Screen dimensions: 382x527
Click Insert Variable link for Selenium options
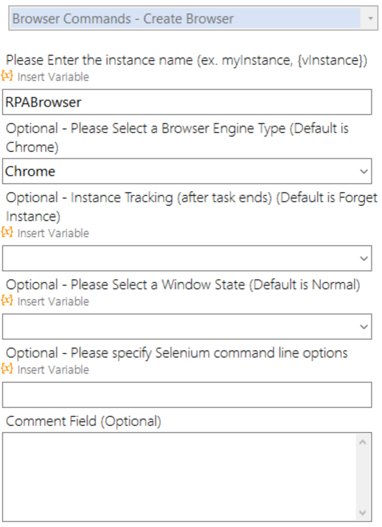coord(53,369)
